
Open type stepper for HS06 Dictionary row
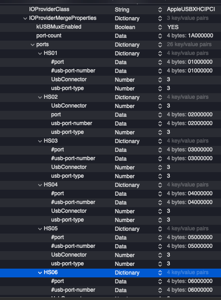point(160,273)
